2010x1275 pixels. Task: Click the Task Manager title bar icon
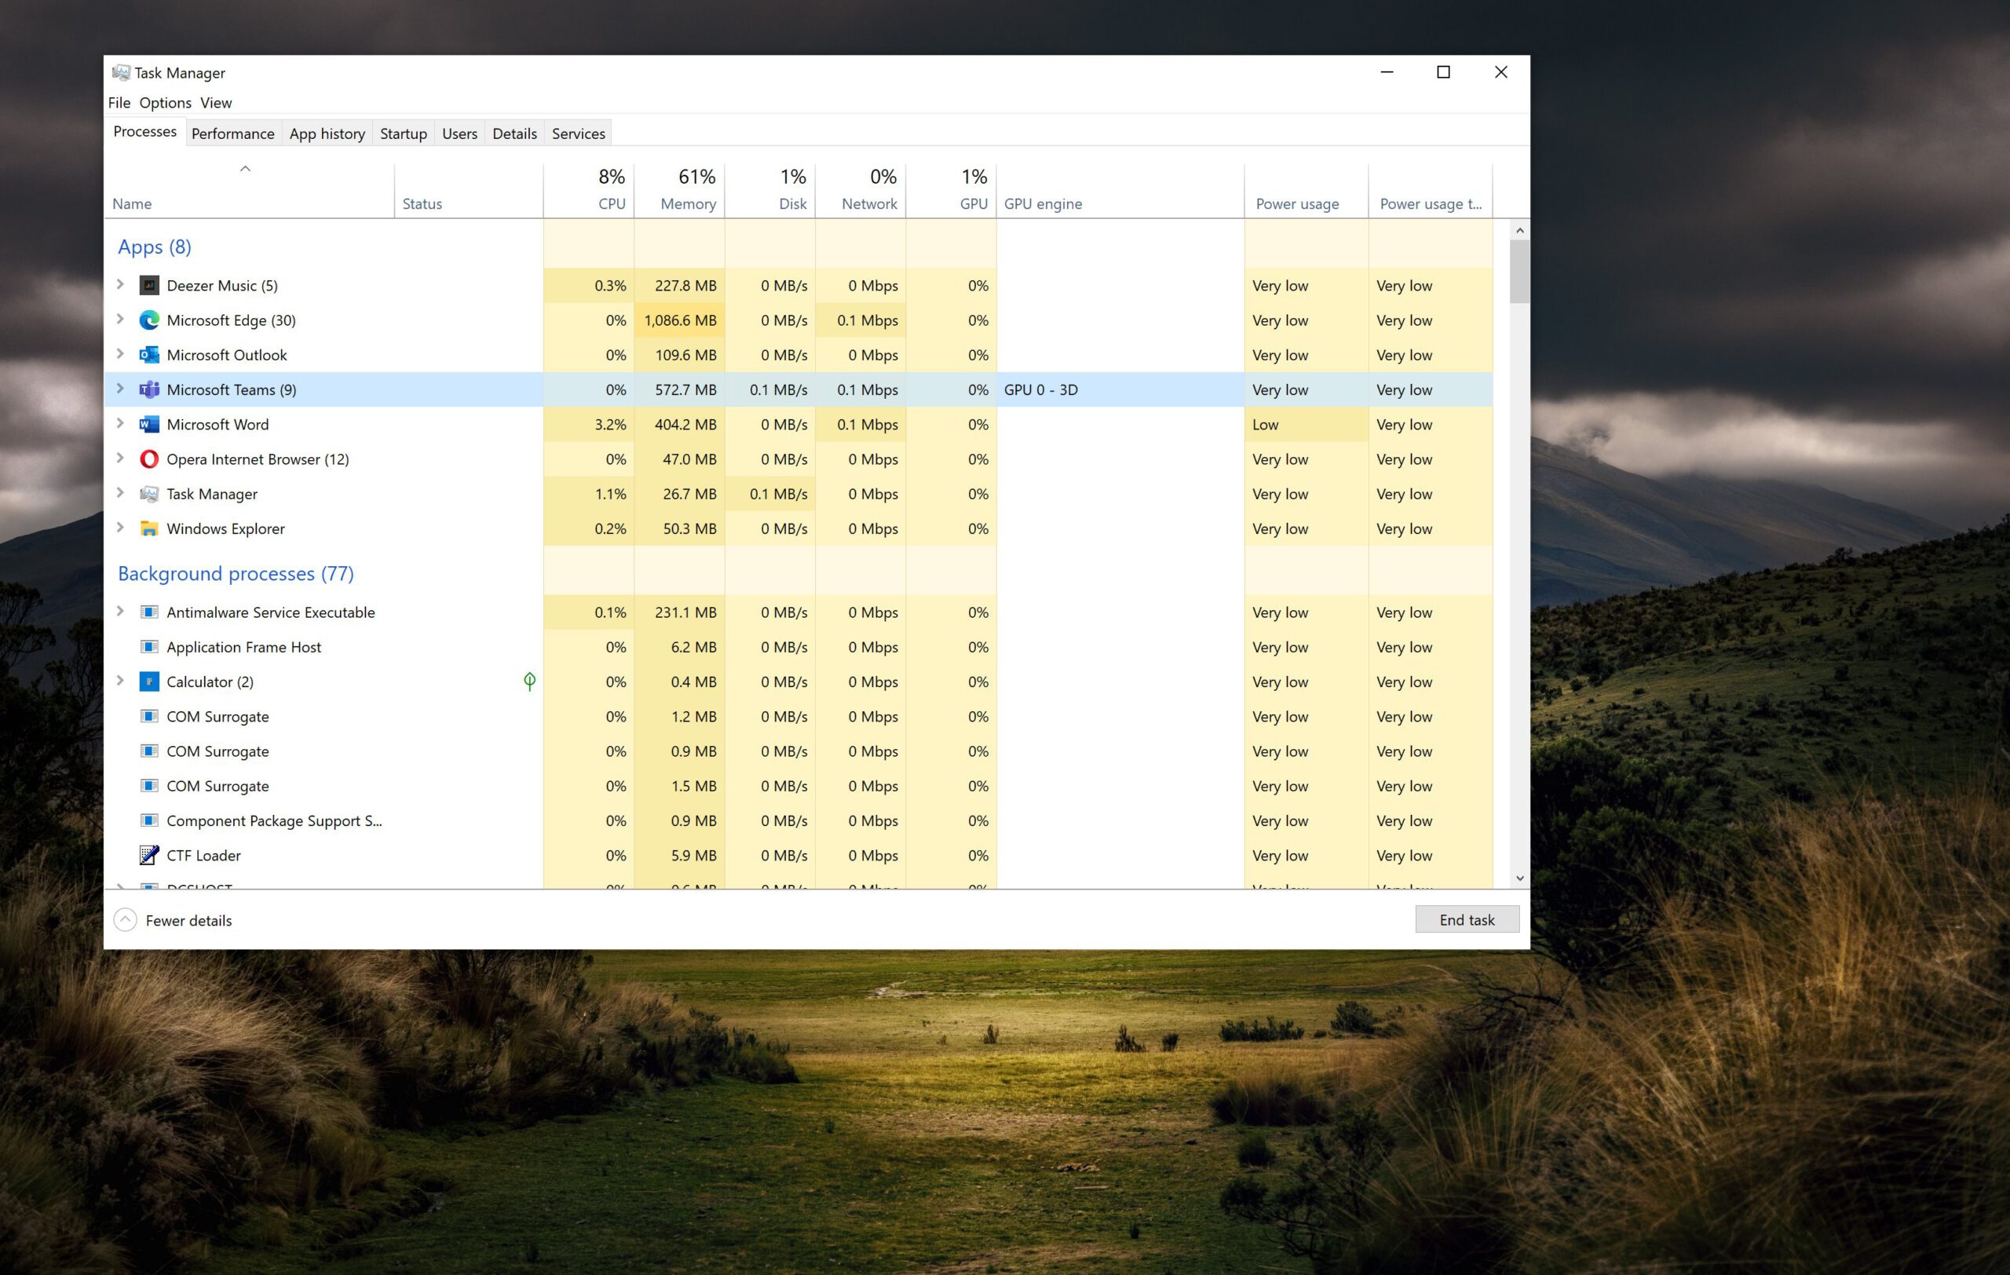(x=121, y=72)
